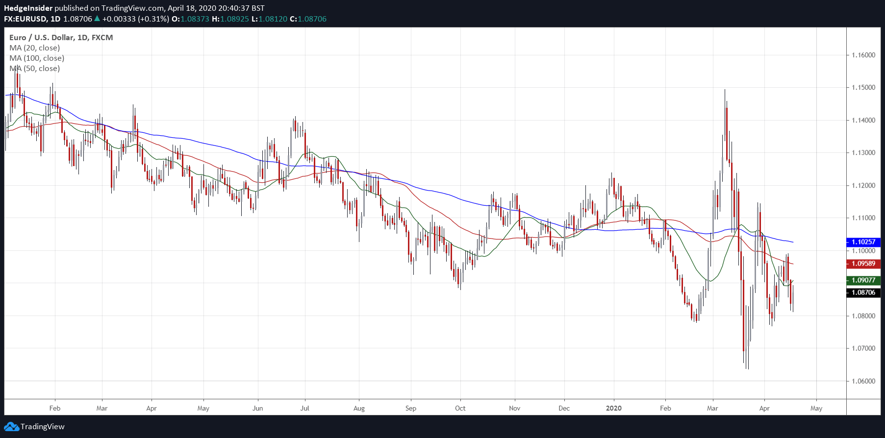Viewport: 885px width, 438px height.
Task: Click the black 1.08706 current price label
Action: point(863,292)
